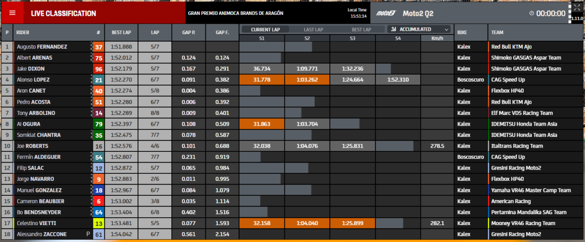Screen dimensions: 585x242
Task: Click the GAP P. column header
Action: 189,33
